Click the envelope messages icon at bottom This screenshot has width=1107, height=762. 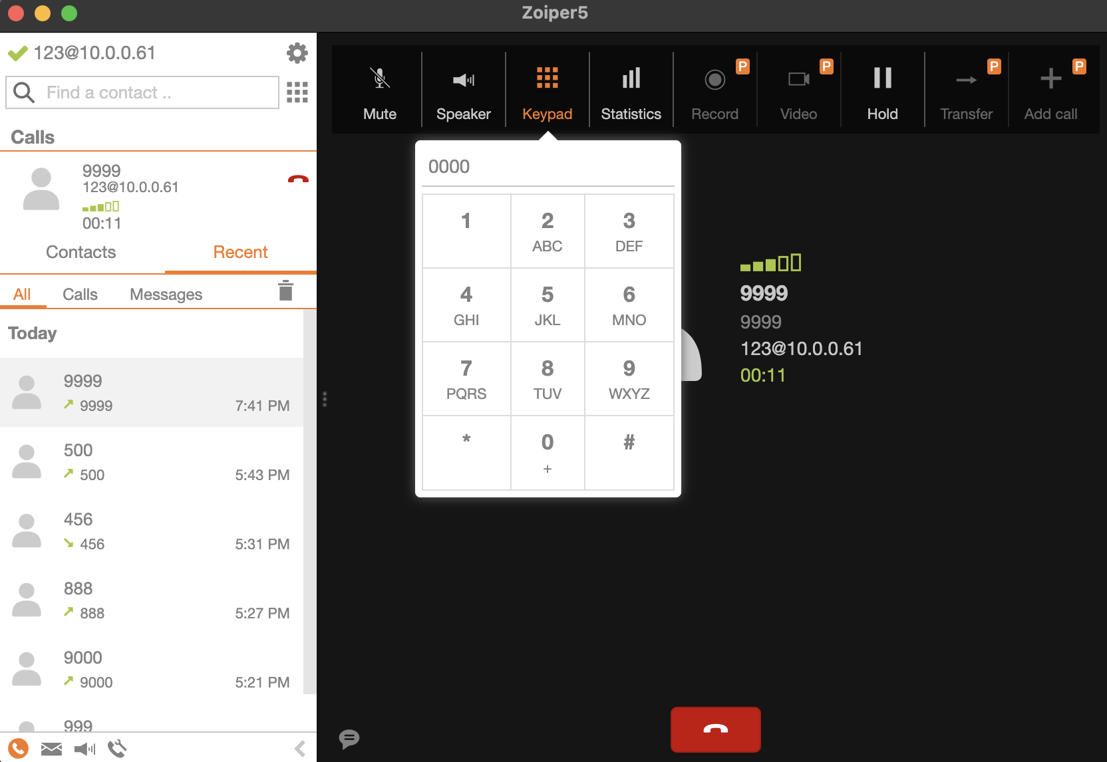click(51, 749)
